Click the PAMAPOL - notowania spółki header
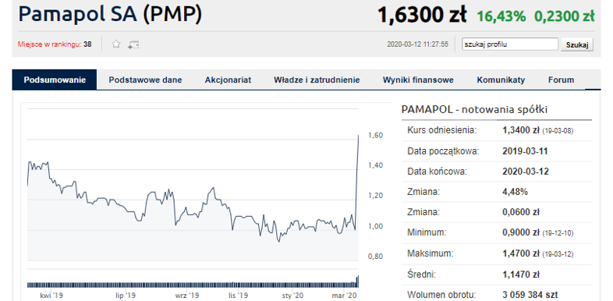613x301 pixels. [475, 109]
